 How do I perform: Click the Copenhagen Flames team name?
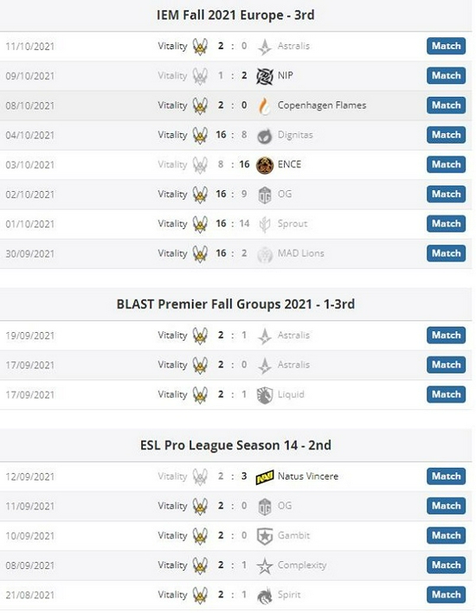322,105
